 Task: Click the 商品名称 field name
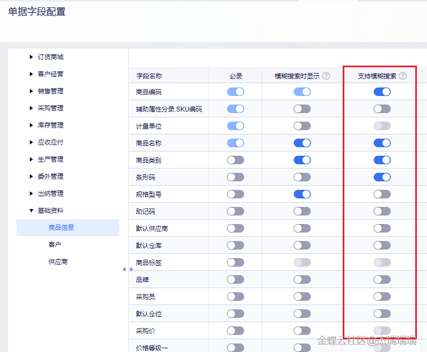(149, 143)
